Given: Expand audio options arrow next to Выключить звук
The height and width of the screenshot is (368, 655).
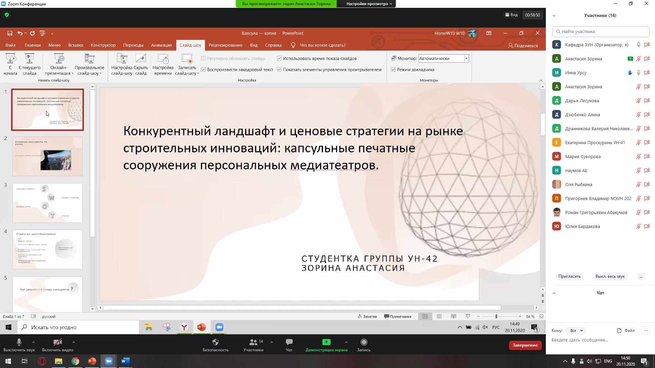Looking at the screenshot, I should click(x=33, y=342).
